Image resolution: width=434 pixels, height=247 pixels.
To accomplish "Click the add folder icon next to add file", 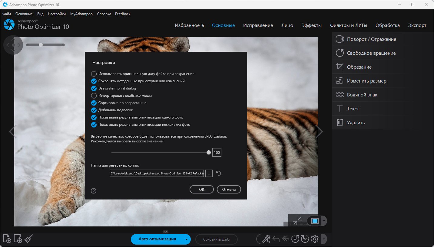I will [18, 239].
